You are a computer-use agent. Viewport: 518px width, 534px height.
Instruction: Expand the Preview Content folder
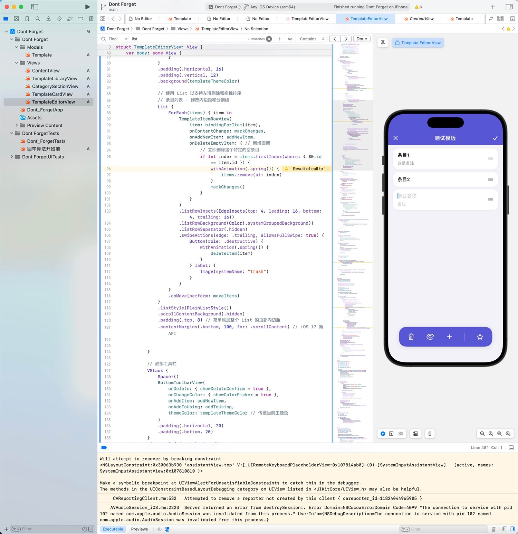tap(17, 125)
